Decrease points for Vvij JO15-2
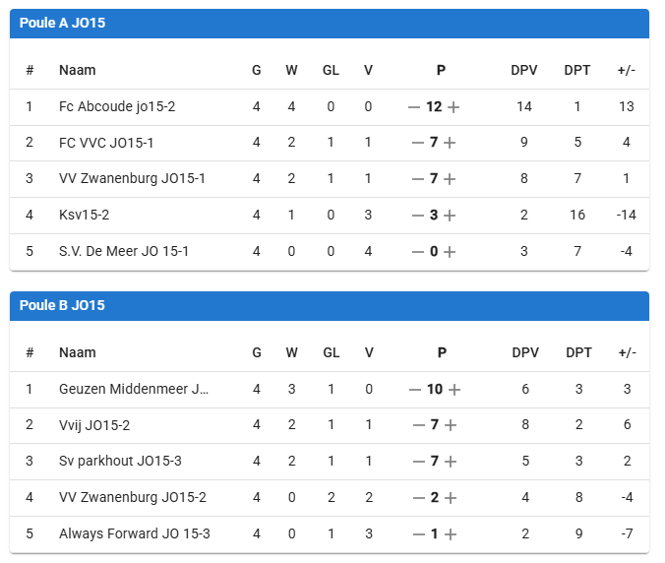The height and width of the screenshot is (563, 665). point(418,425)
